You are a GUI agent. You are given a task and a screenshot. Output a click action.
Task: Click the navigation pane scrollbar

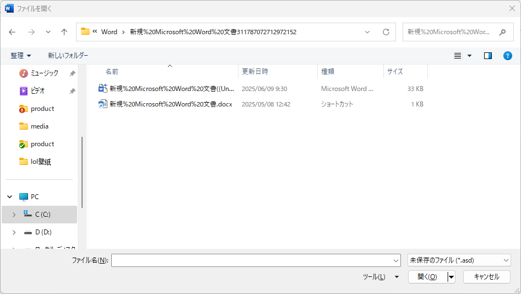coord(82,172)
